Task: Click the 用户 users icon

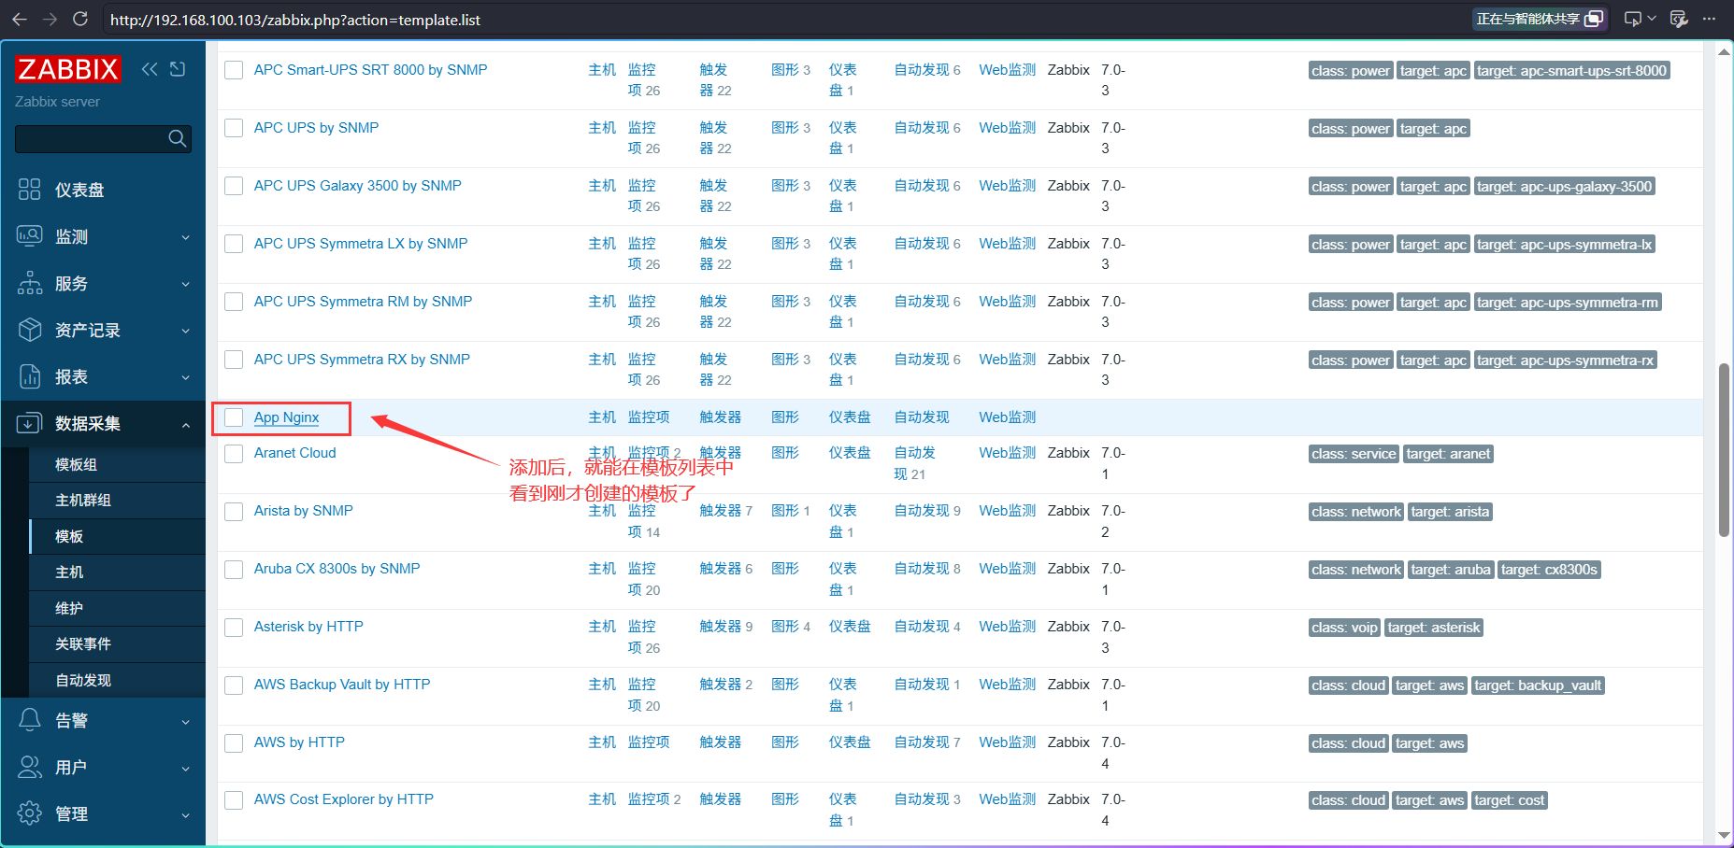Action: click(30, 767)
